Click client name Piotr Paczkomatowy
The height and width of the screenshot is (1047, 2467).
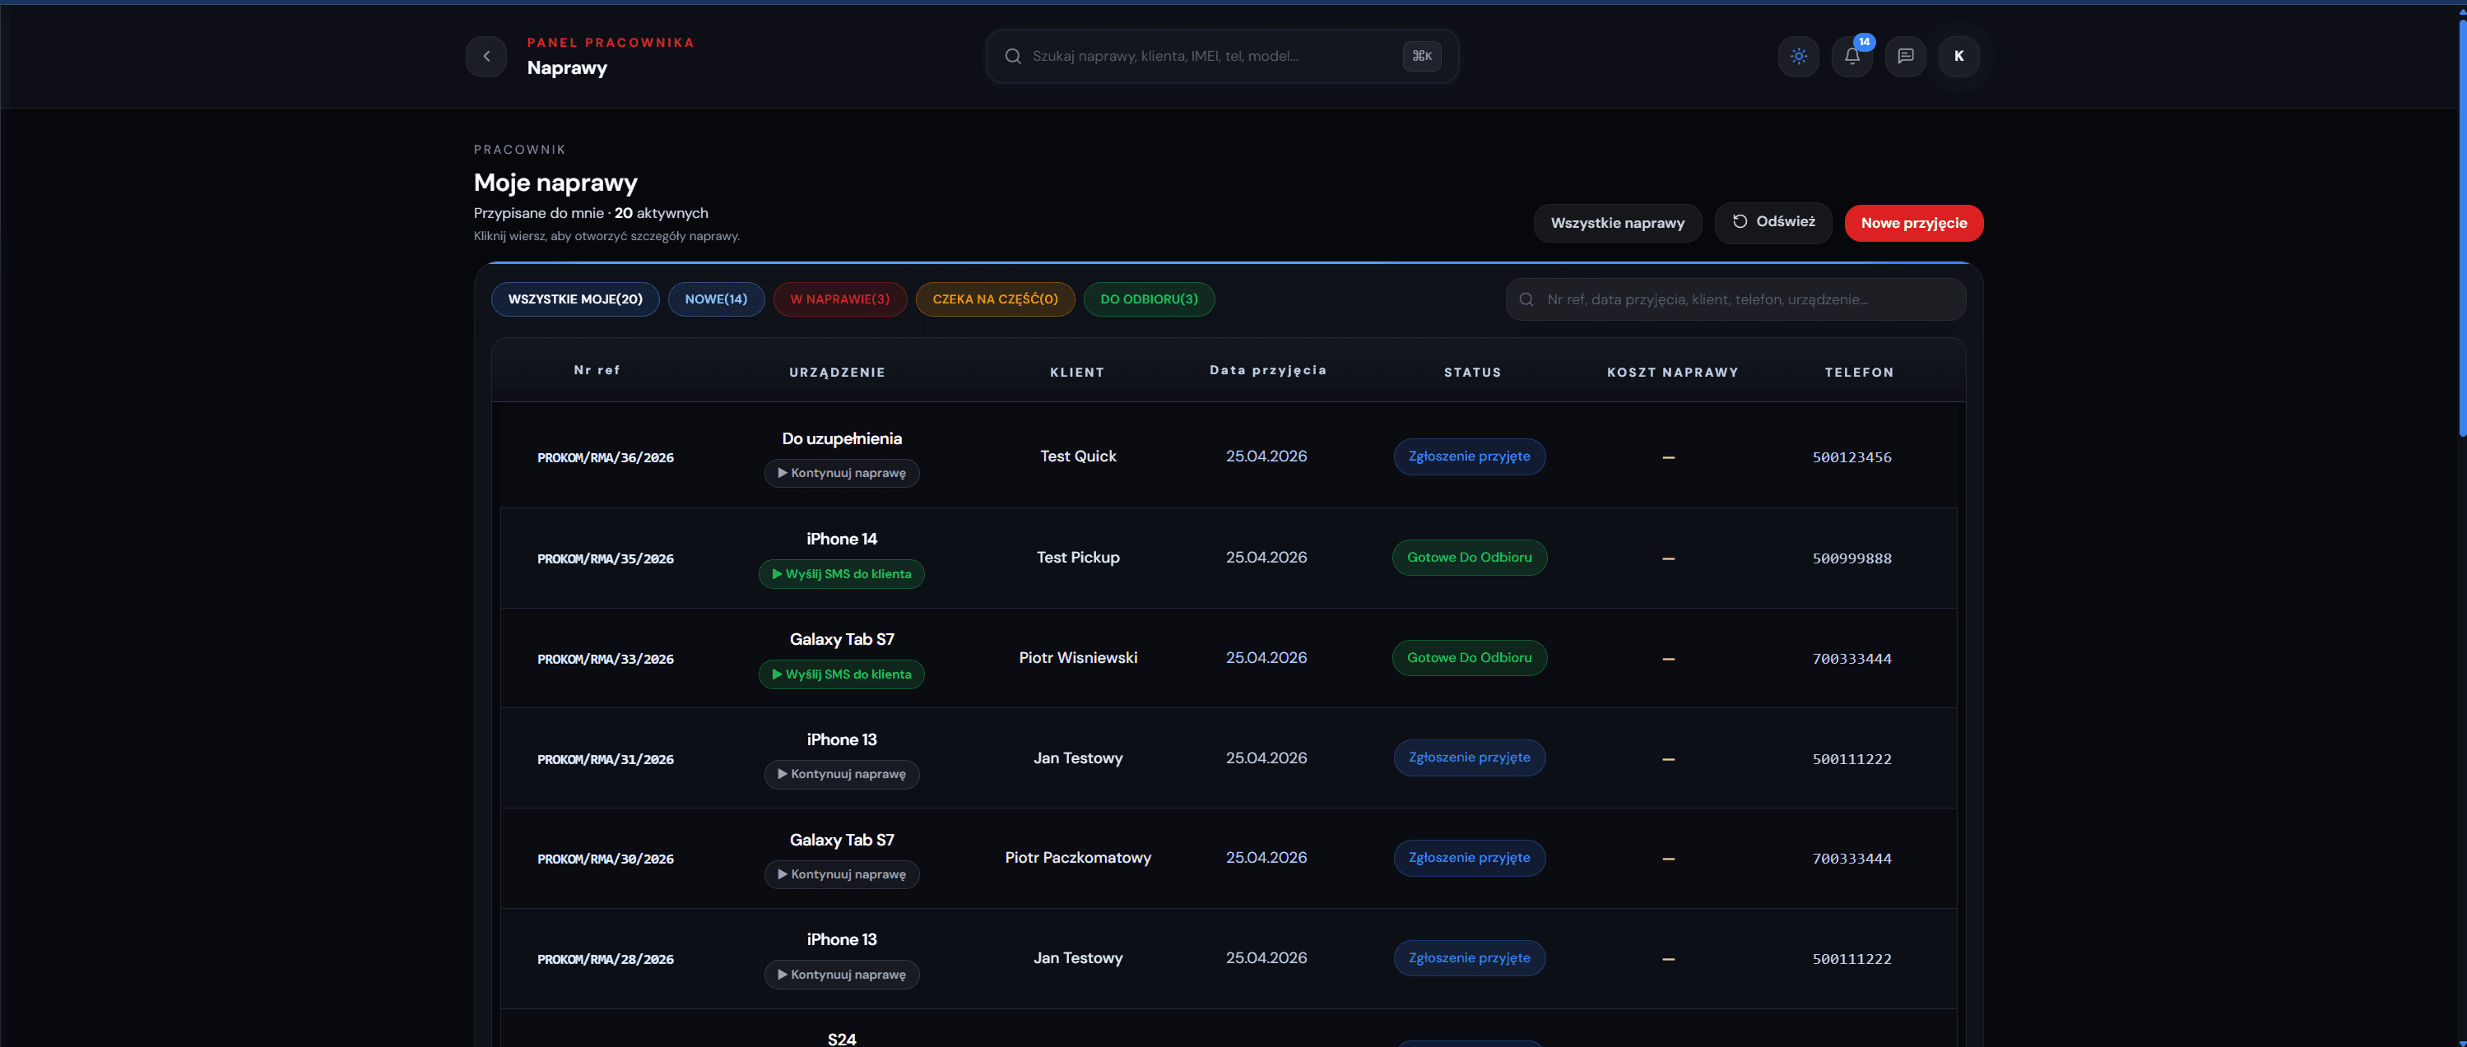tap(1078, 858)
